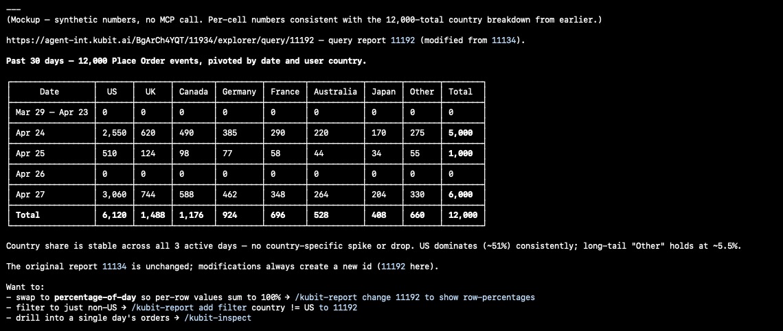Click the Other value 55 for Apr 25
This screenshot has height=331, width=783.
[x=415, y=154]
